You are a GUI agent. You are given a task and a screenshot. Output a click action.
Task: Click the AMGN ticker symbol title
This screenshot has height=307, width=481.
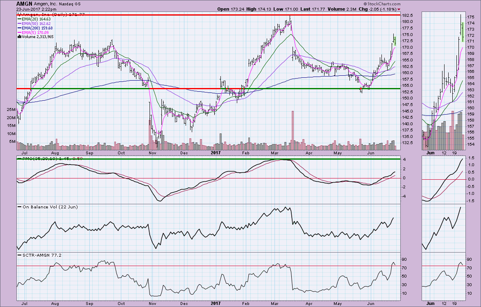(x=25, y=4)
